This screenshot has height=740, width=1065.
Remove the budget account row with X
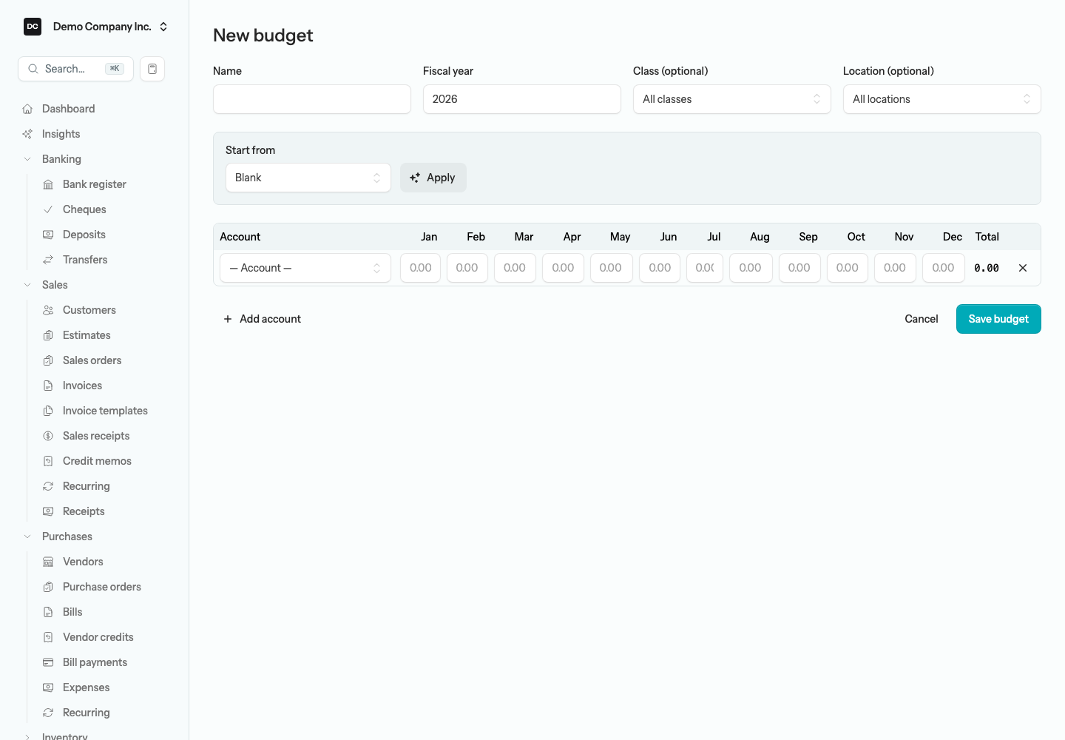1023,268
